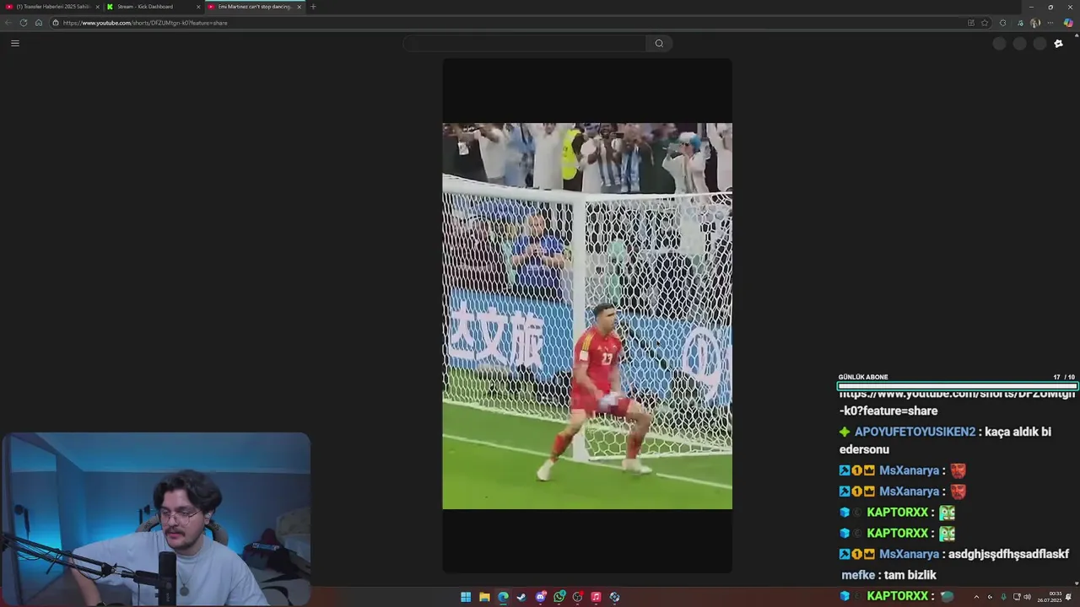Screen dimensions: 1080x607
Task: Close the Stream - Kick Dashboard tab
Action: tap(198, 7)
